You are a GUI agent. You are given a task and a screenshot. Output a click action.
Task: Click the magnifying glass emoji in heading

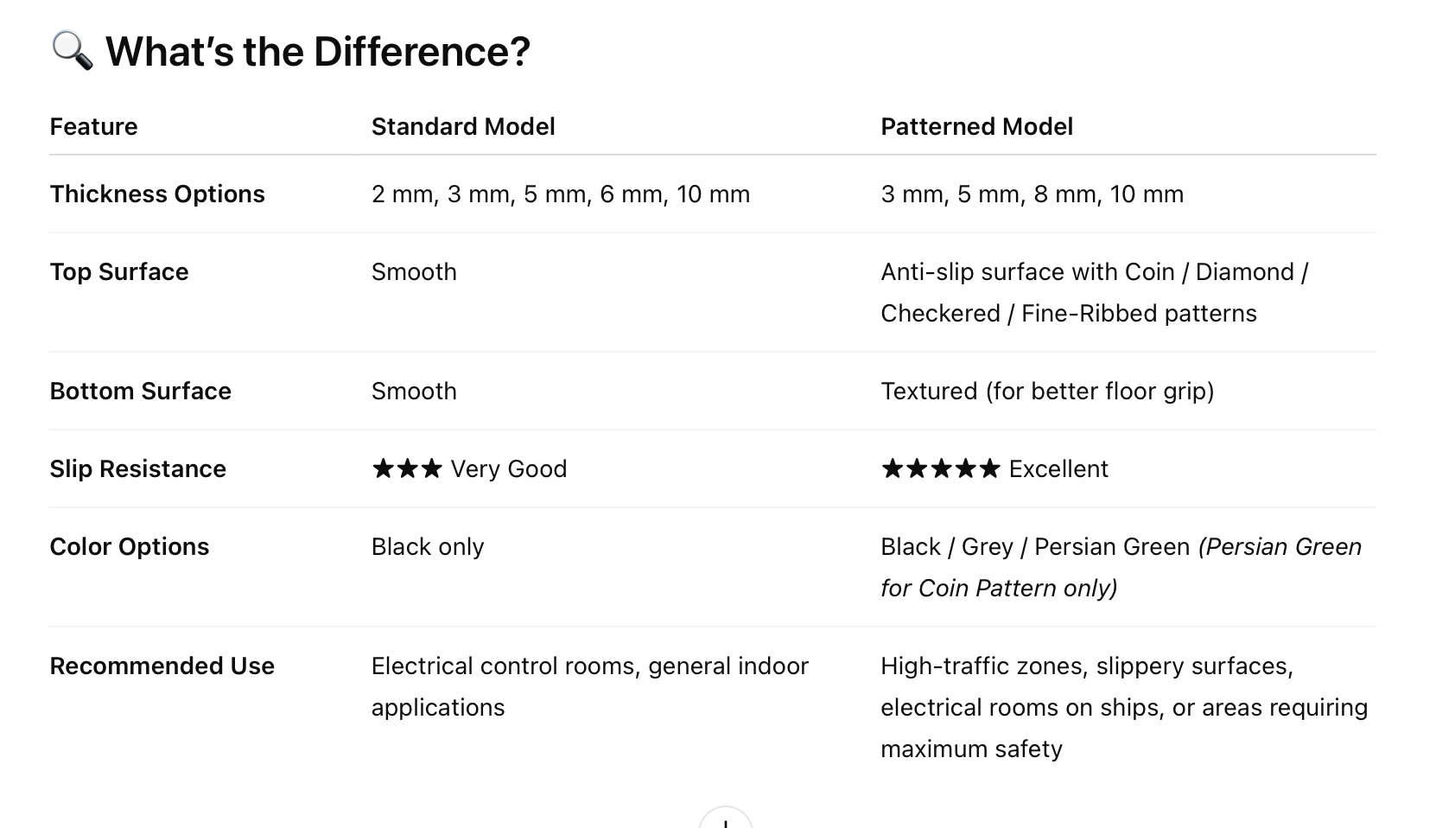(x=72, y=51)
